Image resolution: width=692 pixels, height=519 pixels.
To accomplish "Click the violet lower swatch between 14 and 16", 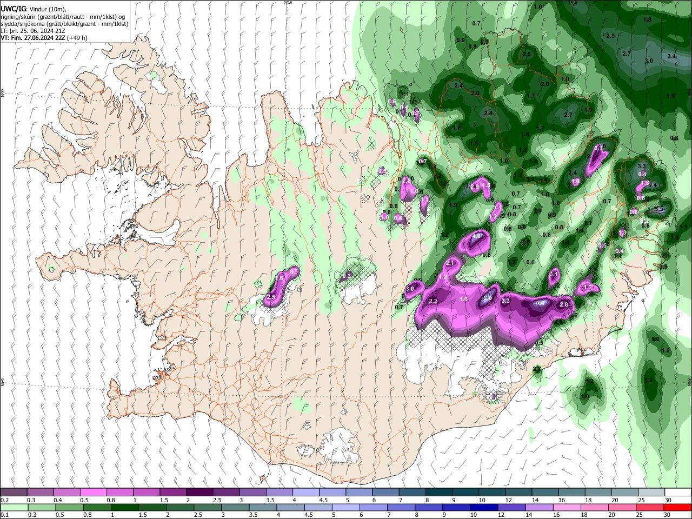I will [538, 508].
